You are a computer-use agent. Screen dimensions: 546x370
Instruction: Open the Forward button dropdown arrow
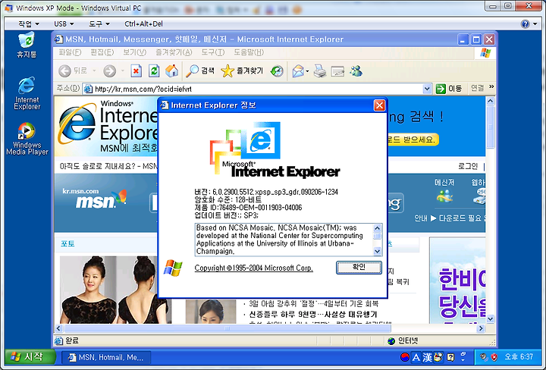123,71
